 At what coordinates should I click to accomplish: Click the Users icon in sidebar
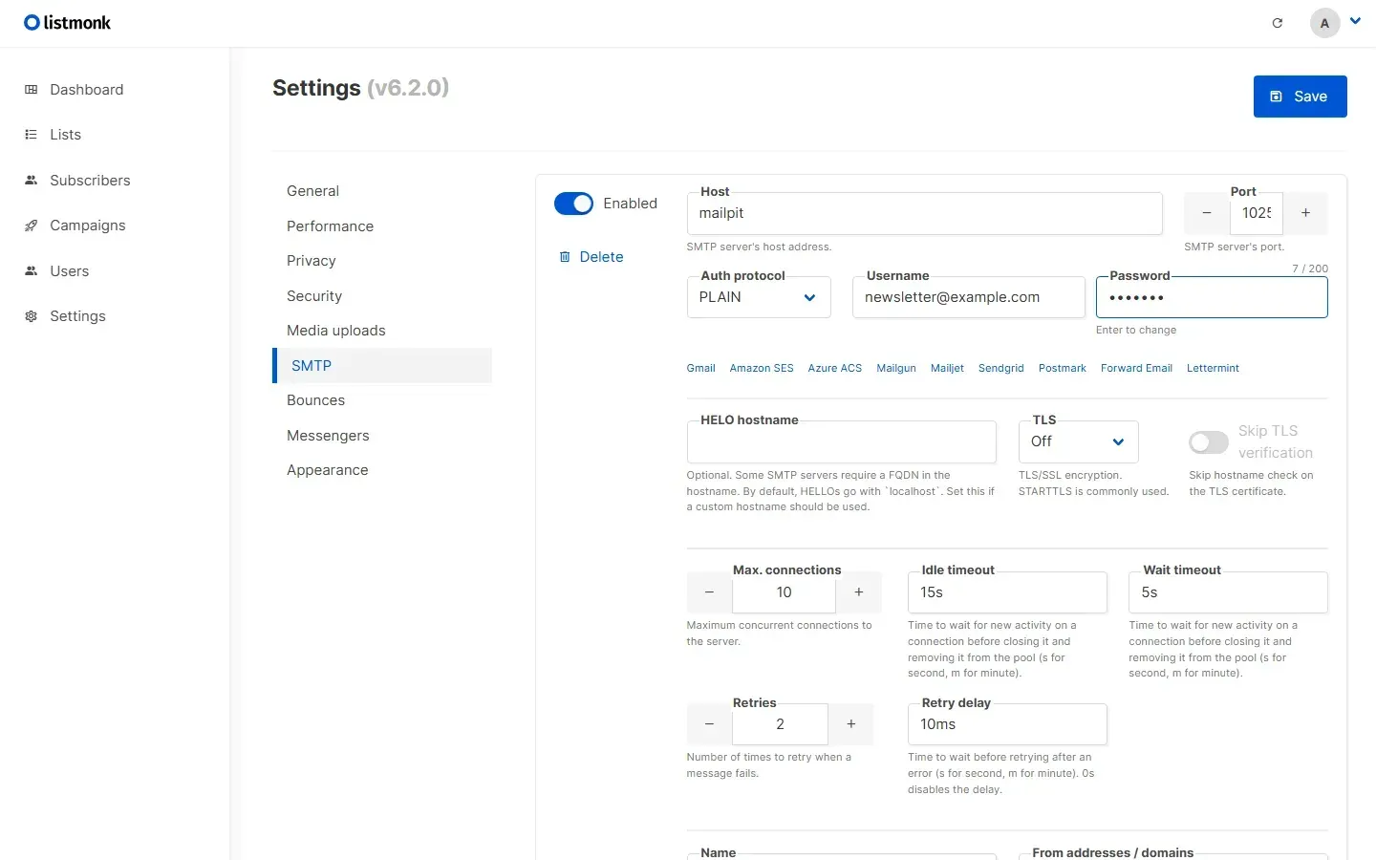pos(31,271)
